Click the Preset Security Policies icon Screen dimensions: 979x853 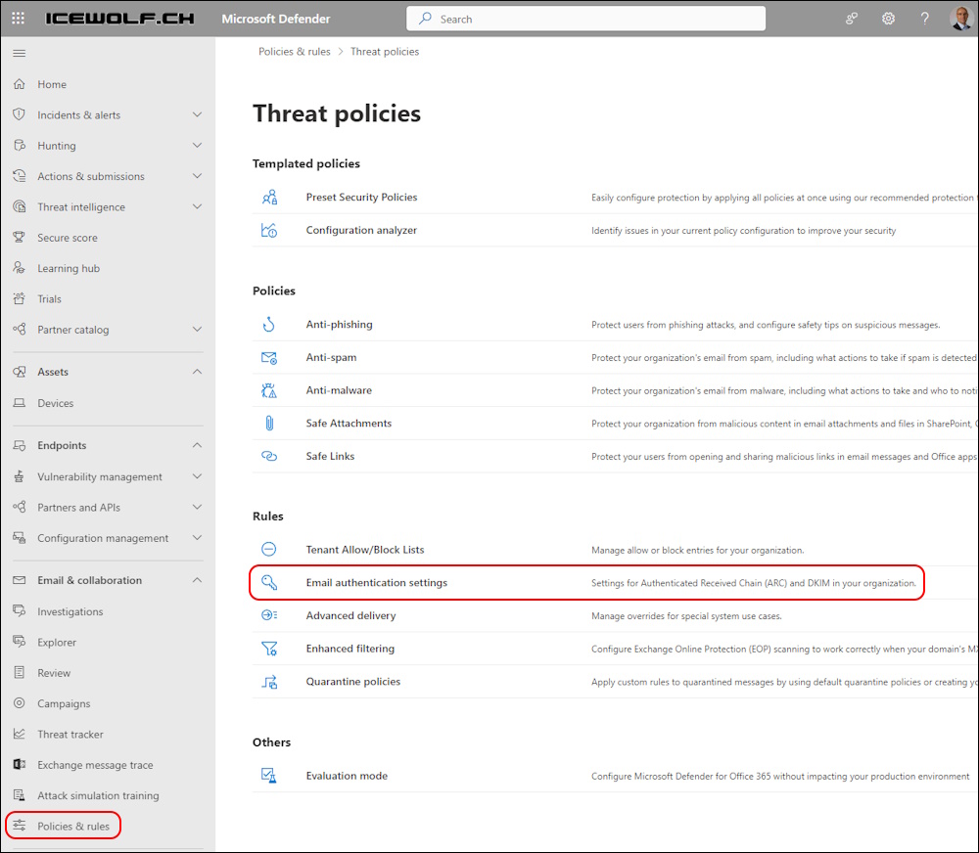pos(269,198)
